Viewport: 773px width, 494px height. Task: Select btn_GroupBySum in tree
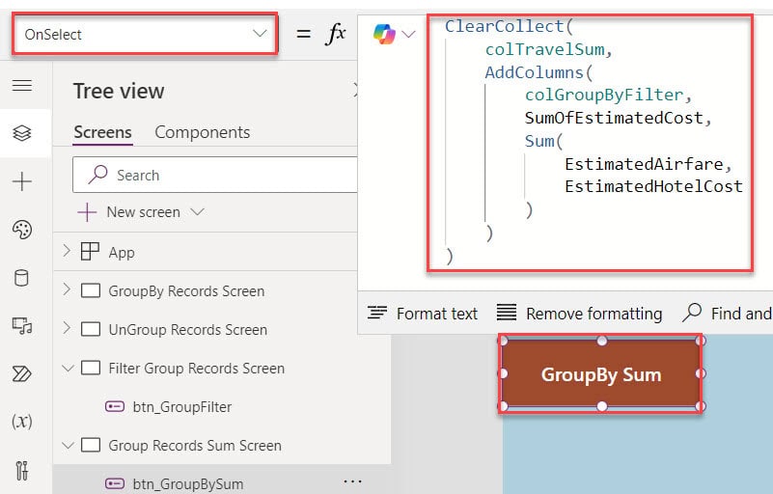tap(188, 483)
